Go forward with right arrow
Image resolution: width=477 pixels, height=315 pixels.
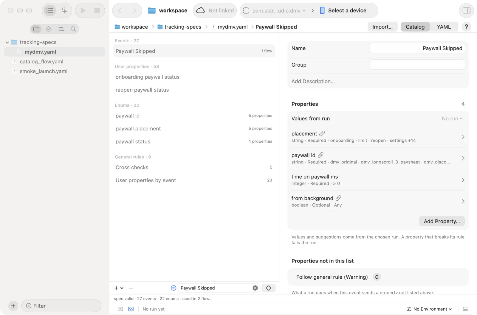tap(134, 10)
